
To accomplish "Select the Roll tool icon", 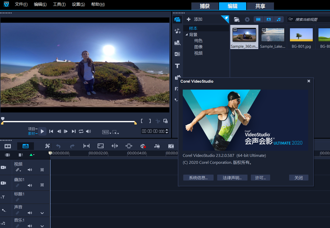I will pyautogui.click(x=115, y=146).
